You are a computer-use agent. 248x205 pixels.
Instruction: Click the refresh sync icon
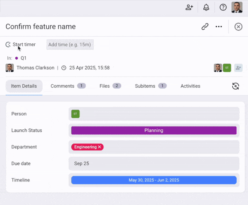pyautogui.click(x=236, y=86)
